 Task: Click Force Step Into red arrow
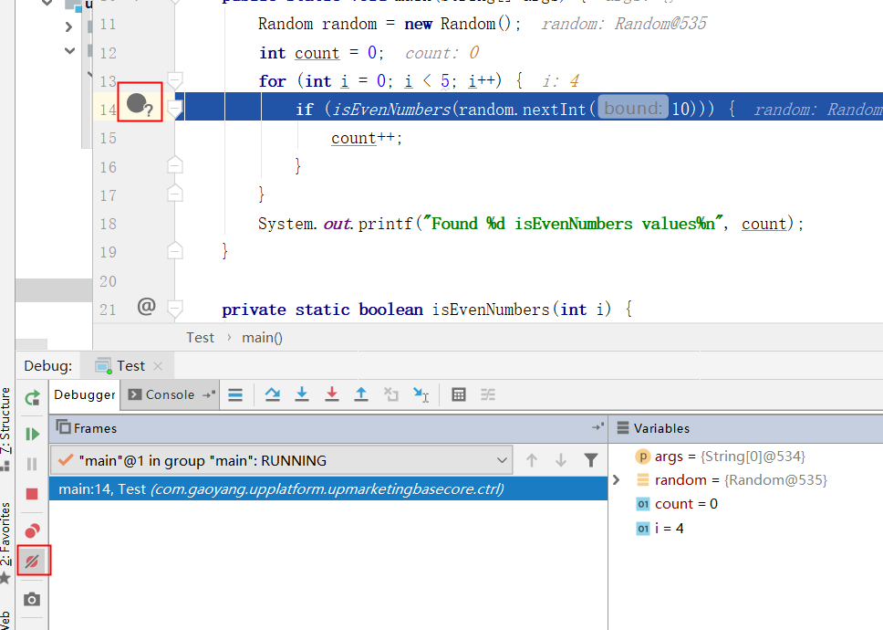click(332, 394)
